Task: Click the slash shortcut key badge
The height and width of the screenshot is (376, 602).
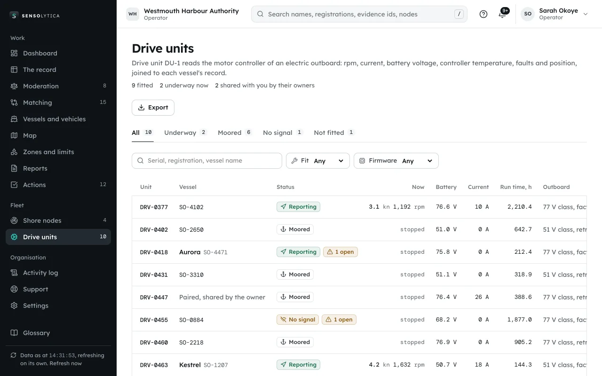Action: point(459,14)
